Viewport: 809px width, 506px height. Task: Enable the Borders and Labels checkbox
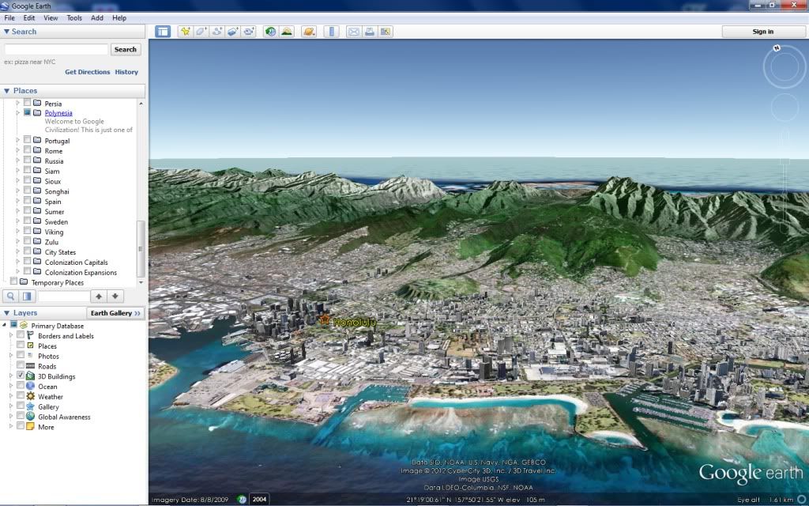coord(21,335)
